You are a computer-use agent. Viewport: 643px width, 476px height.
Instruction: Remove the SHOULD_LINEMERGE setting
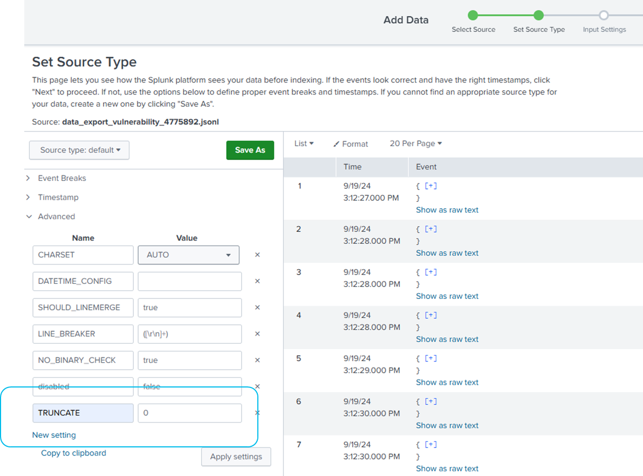257,307
